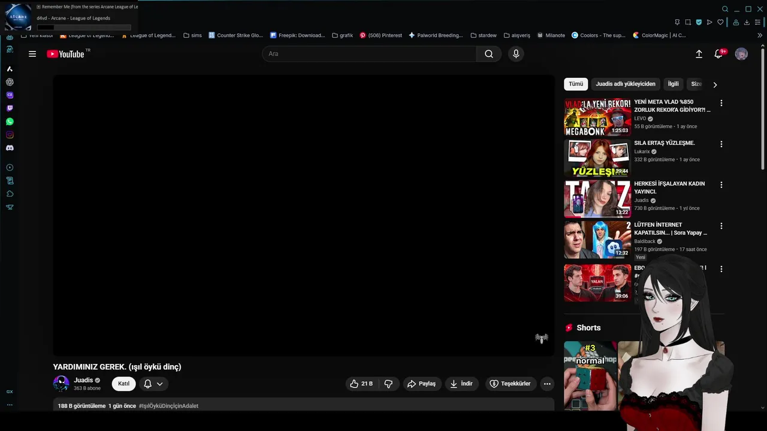Open the Pinterest (506) bookmark
Image resolution: width=767 pixels, height=431 pixels.
[x=381, y=35]
